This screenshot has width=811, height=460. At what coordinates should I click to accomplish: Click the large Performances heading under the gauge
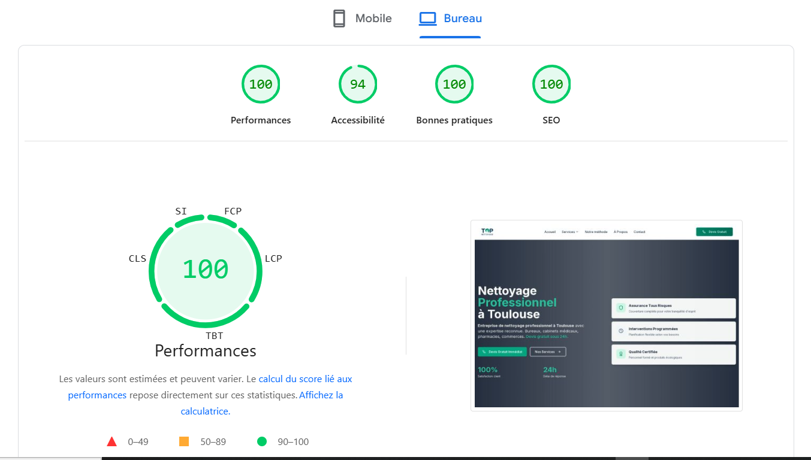click(x=206, y=350)
